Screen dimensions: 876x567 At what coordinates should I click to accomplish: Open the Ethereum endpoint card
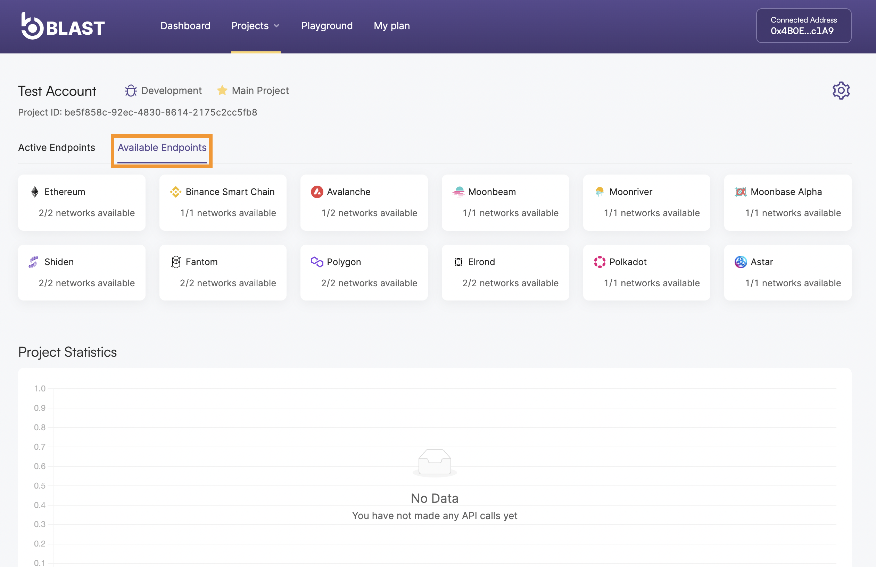(x=82, y=203)
